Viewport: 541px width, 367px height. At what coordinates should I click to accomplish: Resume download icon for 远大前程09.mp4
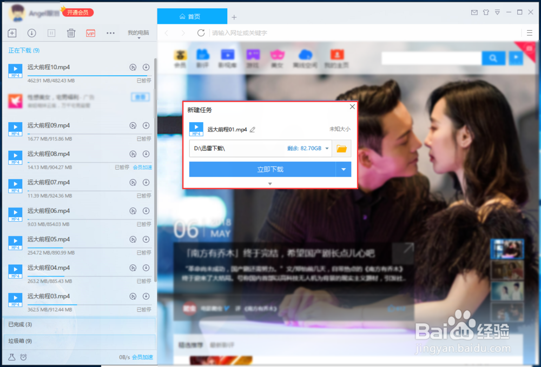coord(146,125)
